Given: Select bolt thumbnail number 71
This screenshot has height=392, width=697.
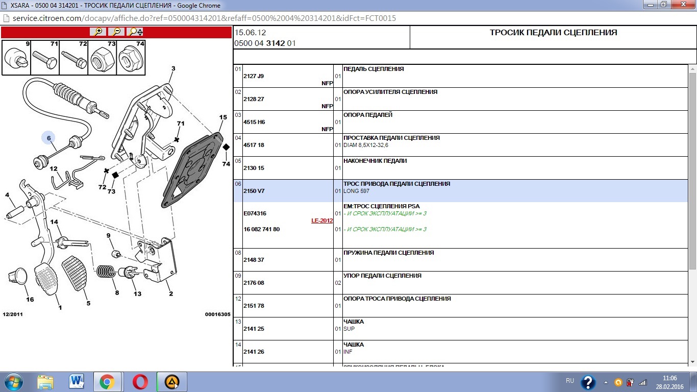Looking at the screenshot, I should point(44,58).
